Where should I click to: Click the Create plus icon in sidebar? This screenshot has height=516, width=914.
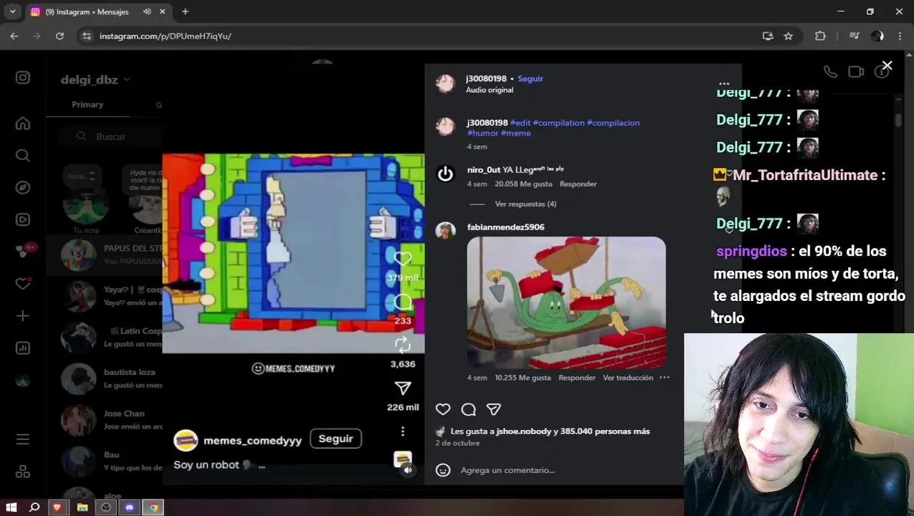pos(23,316)
